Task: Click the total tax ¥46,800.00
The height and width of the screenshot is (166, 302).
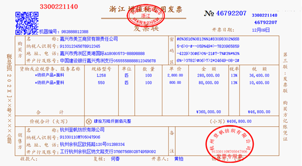Action: click(x=259, y=112)
